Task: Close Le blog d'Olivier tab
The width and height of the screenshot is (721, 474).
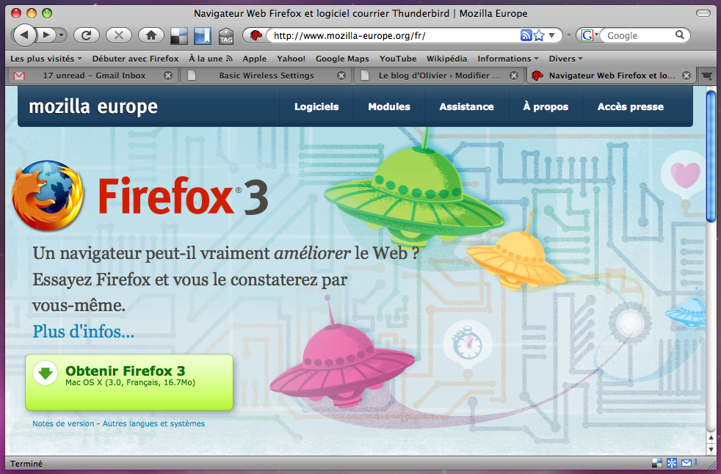Action: 514,76
